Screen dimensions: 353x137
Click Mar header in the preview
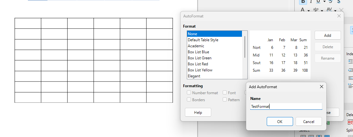(x=294, y=40)
